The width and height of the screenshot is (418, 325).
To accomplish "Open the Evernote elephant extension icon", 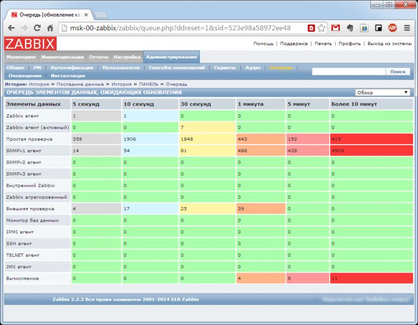I will [350, 28].
